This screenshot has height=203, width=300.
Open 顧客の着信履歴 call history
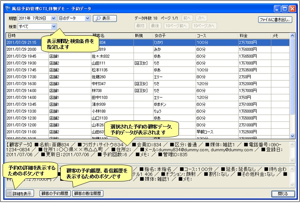click(x=87, y=194)
